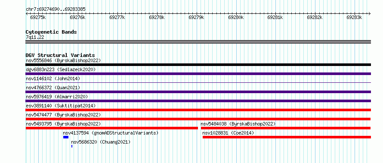Click the 69281k ruler position
Image resolution: width=383 pixels, height=163 pixels.
(275, 17)
